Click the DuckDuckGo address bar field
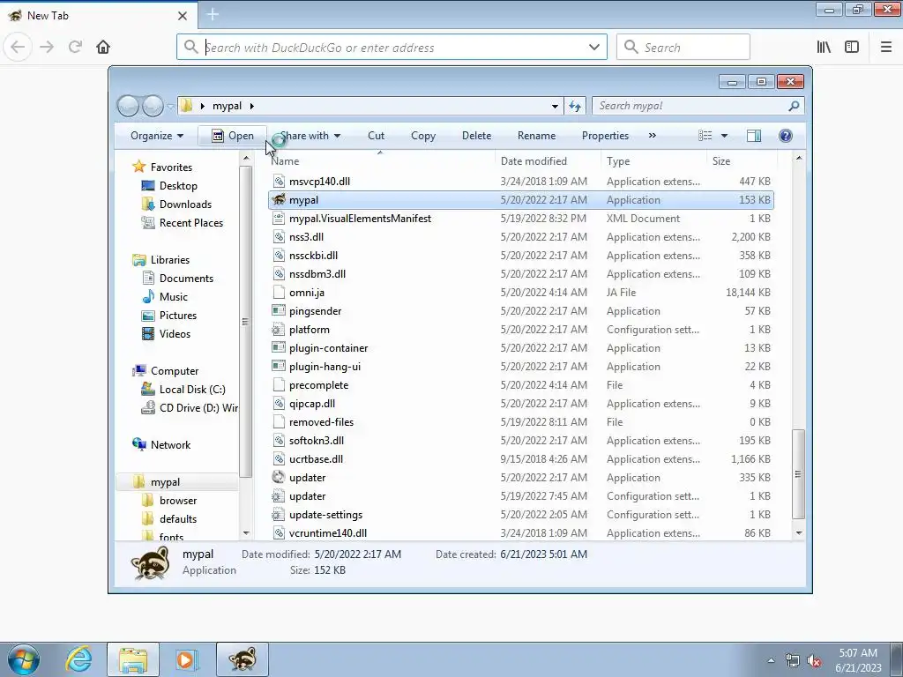The image size is (903, 677). [392, 48]
